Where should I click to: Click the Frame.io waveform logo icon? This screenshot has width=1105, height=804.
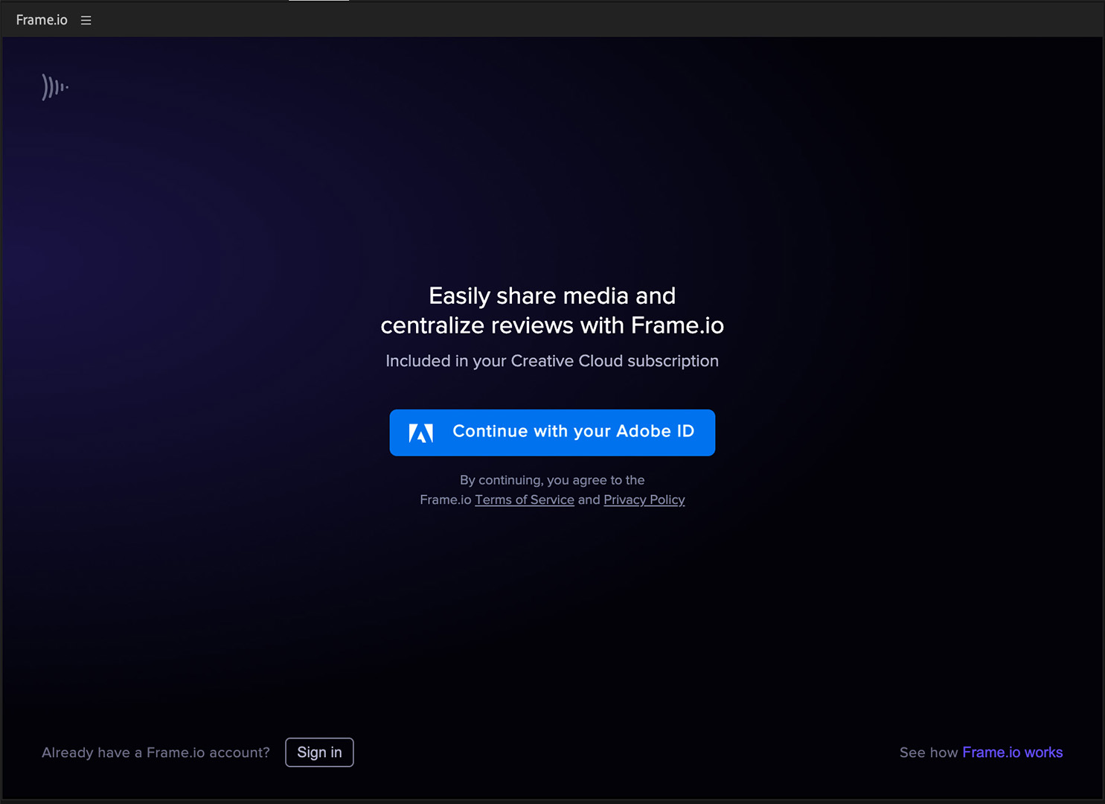point(54,87)
